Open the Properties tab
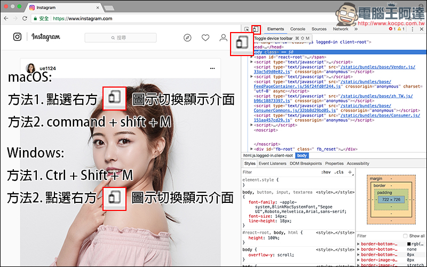Screen dimensions: 427x267 pos(334,163)
